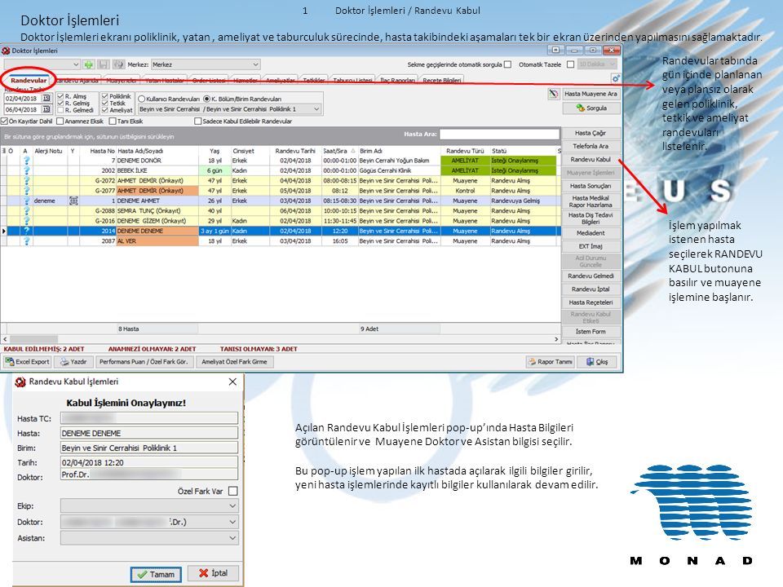This screenshot has width=783, height=587.
Task: Click the Hasta Ara search field
Action: (x=499, y=134)
